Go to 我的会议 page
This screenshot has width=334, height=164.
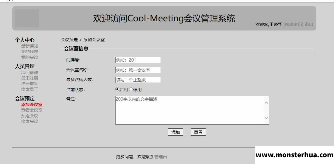pos(30,57)
